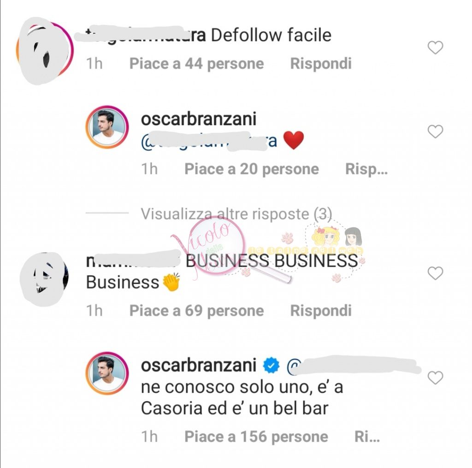Like the "BUSINESS BUSINESS" comment

(x=435, y=273)
